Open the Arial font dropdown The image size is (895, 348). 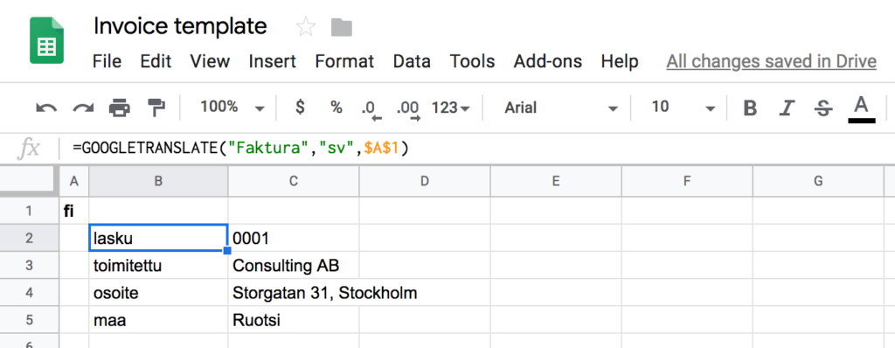point(561,108)
